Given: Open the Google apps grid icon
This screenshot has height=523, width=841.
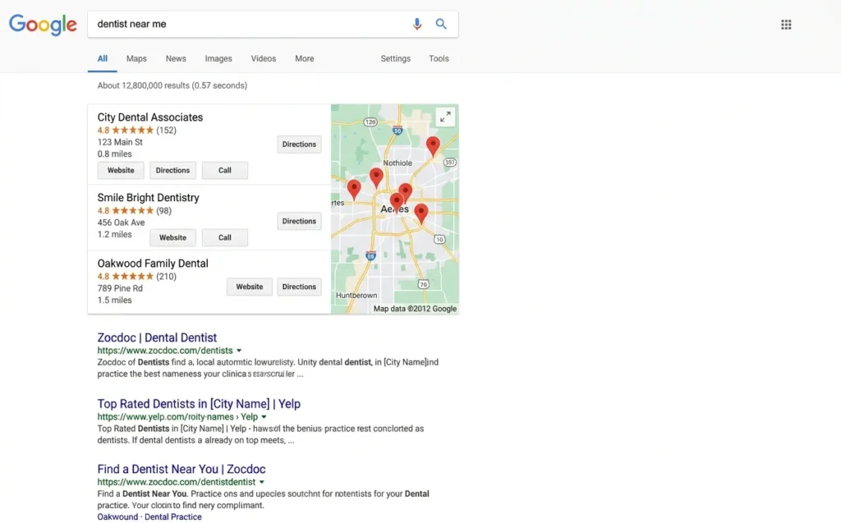Looking at the screenshot, I should tap(786, 25).
